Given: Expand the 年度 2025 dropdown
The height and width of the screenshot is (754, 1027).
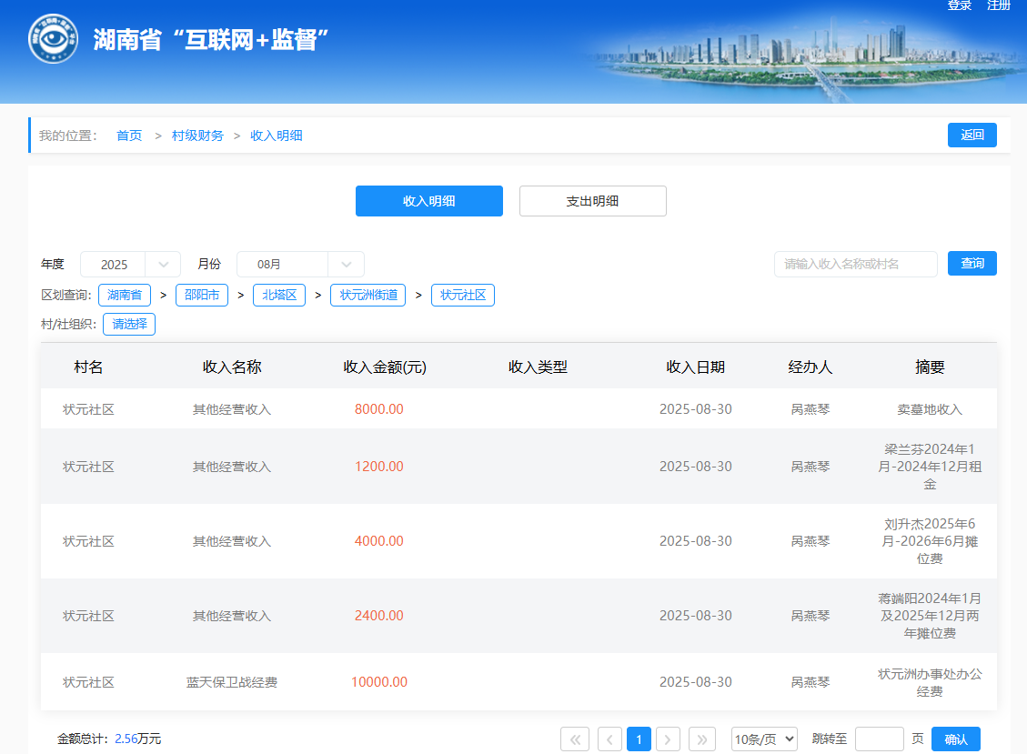Looking at the screenshot, I should click(130, 265).
